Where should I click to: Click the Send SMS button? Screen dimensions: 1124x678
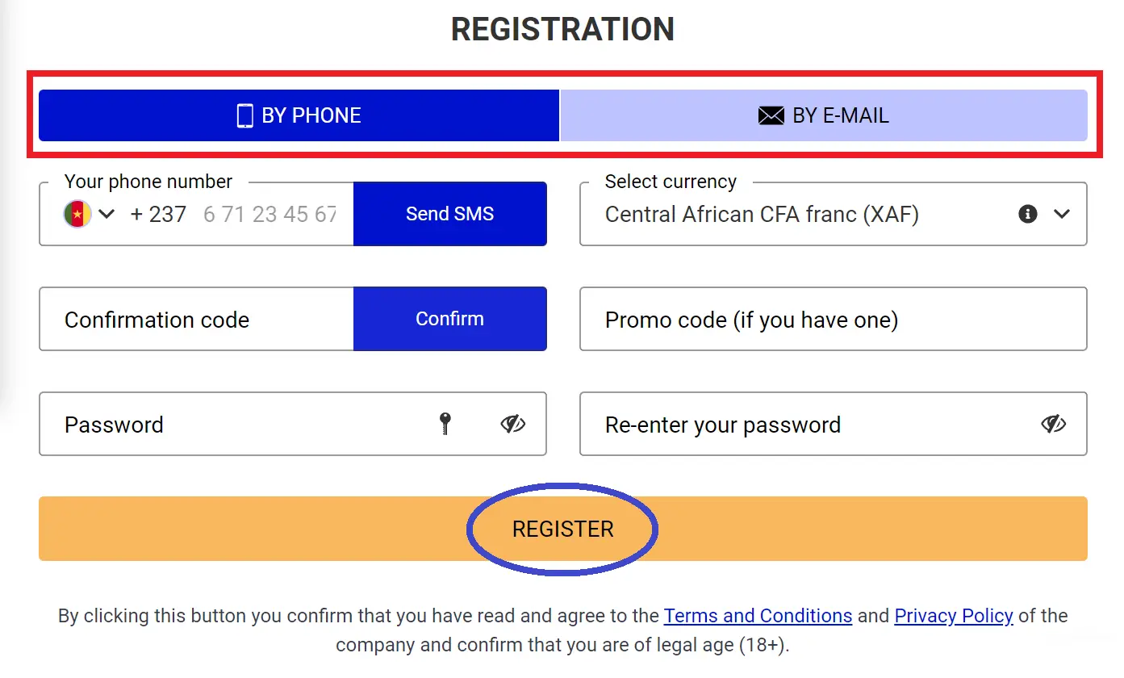[x=449, y=213]
